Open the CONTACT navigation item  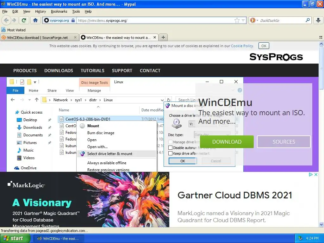tap(150, 71)
